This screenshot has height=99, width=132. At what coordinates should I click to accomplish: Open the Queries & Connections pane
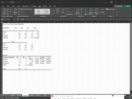point(25,9)
